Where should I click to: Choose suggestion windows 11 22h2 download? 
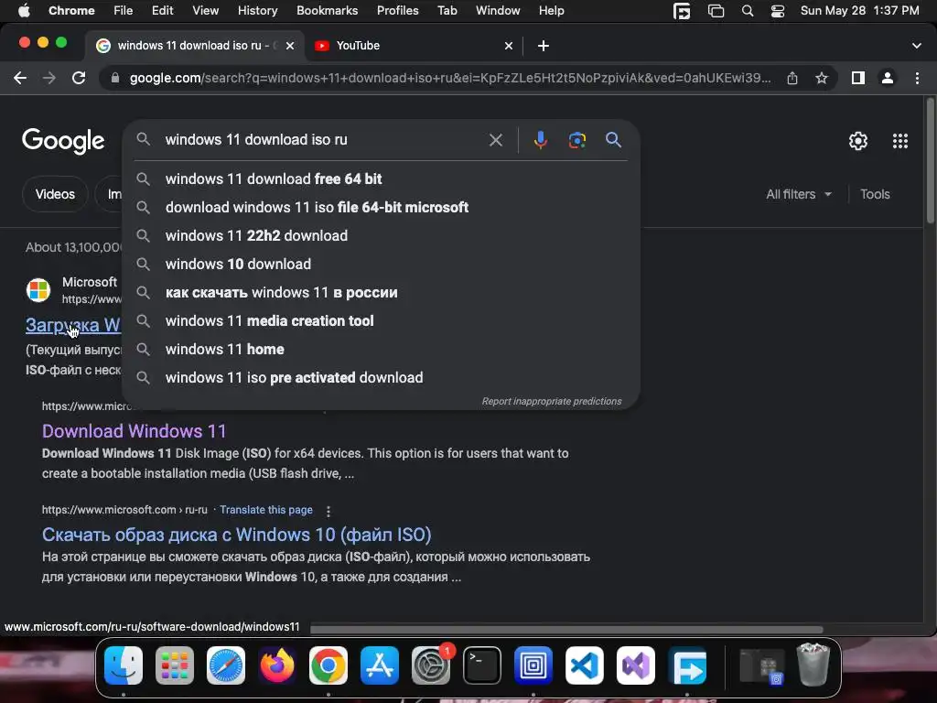[381, 235]
